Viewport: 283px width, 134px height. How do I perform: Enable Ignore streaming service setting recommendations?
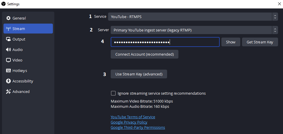click(113, 94)
